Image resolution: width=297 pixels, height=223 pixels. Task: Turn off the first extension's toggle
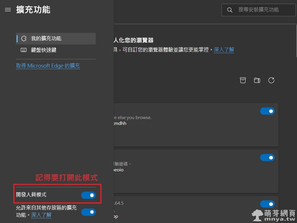pos(267,111)
